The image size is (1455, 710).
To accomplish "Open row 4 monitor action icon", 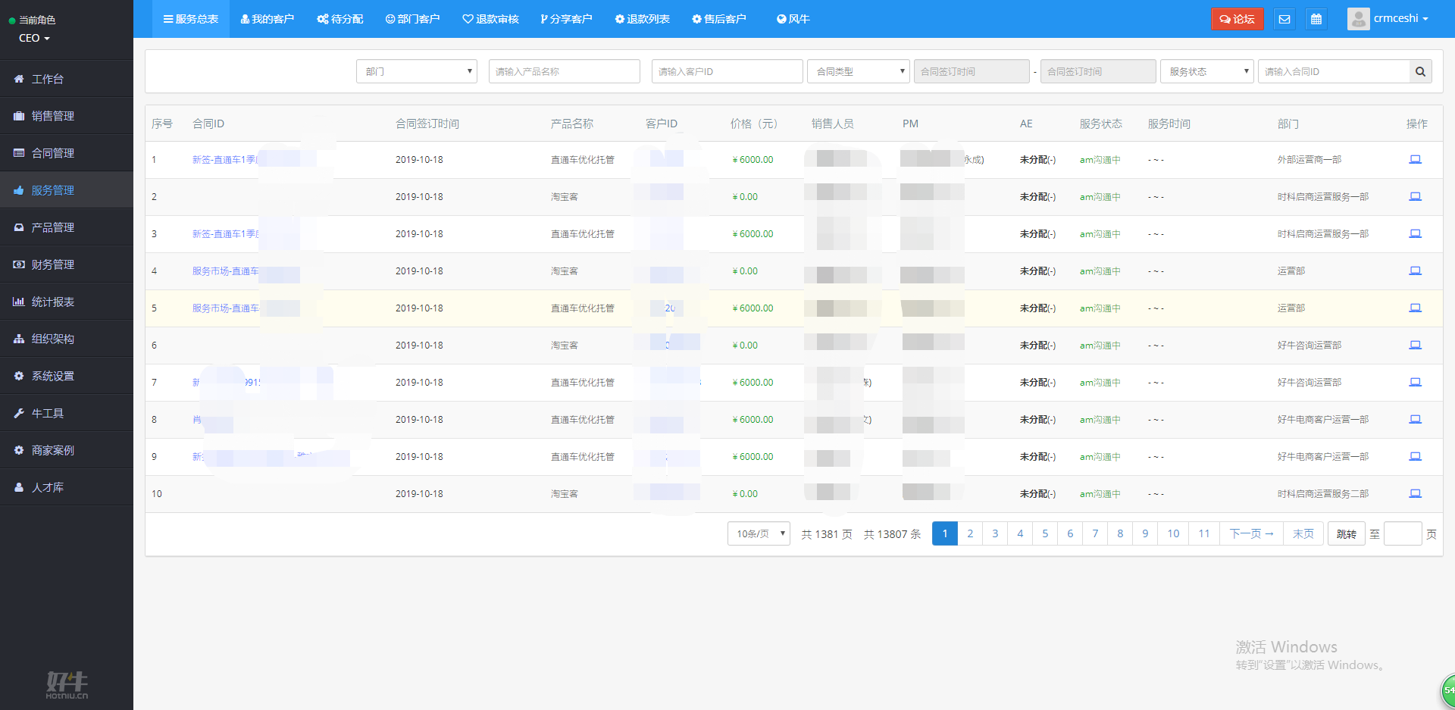I will (1415, 271).
